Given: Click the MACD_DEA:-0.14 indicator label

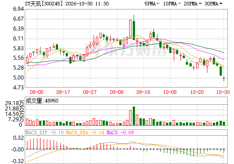Looking at the screenshot, I should [85, 133].
